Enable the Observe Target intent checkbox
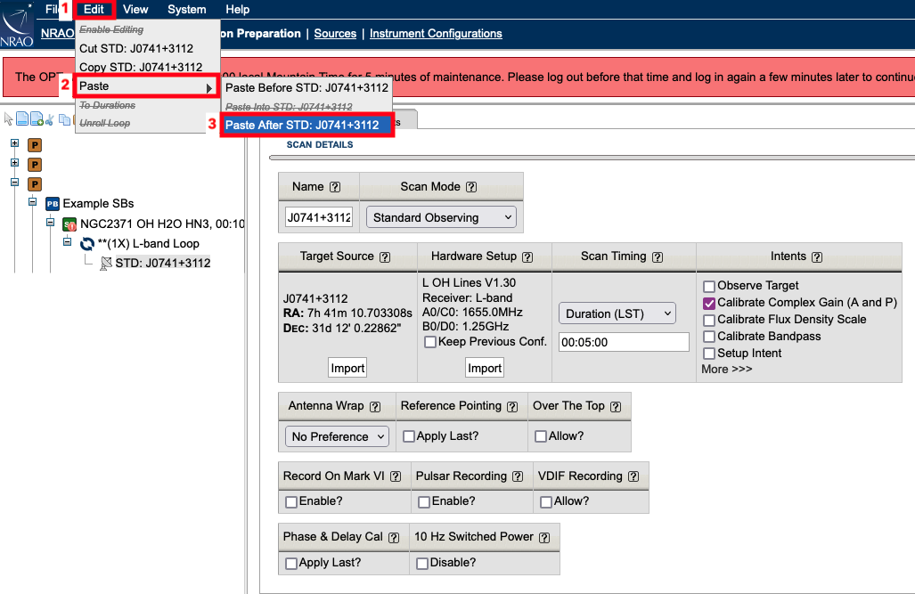This screenshot has width=915, height=594. coord(709,286)
